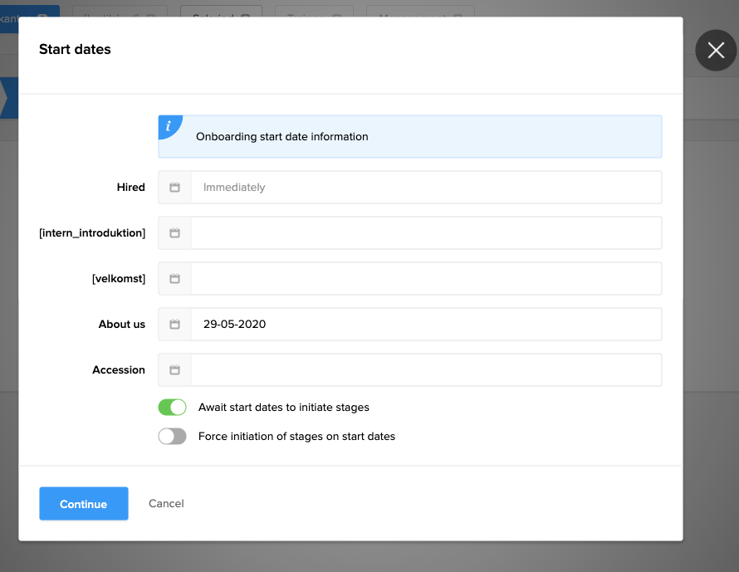
Task: Close the Start dates dialog with X
Action: coord(716,51)
